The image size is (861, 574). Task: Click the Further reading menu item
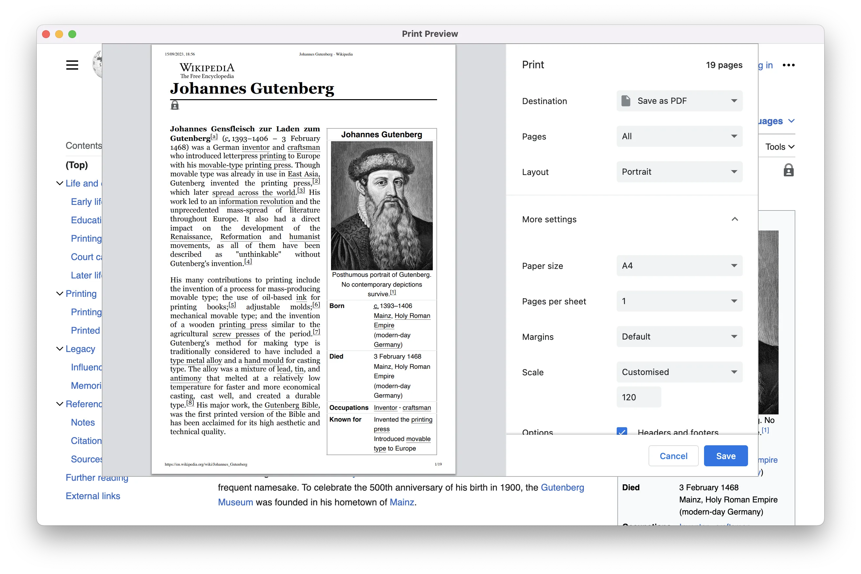coord(98,477)
